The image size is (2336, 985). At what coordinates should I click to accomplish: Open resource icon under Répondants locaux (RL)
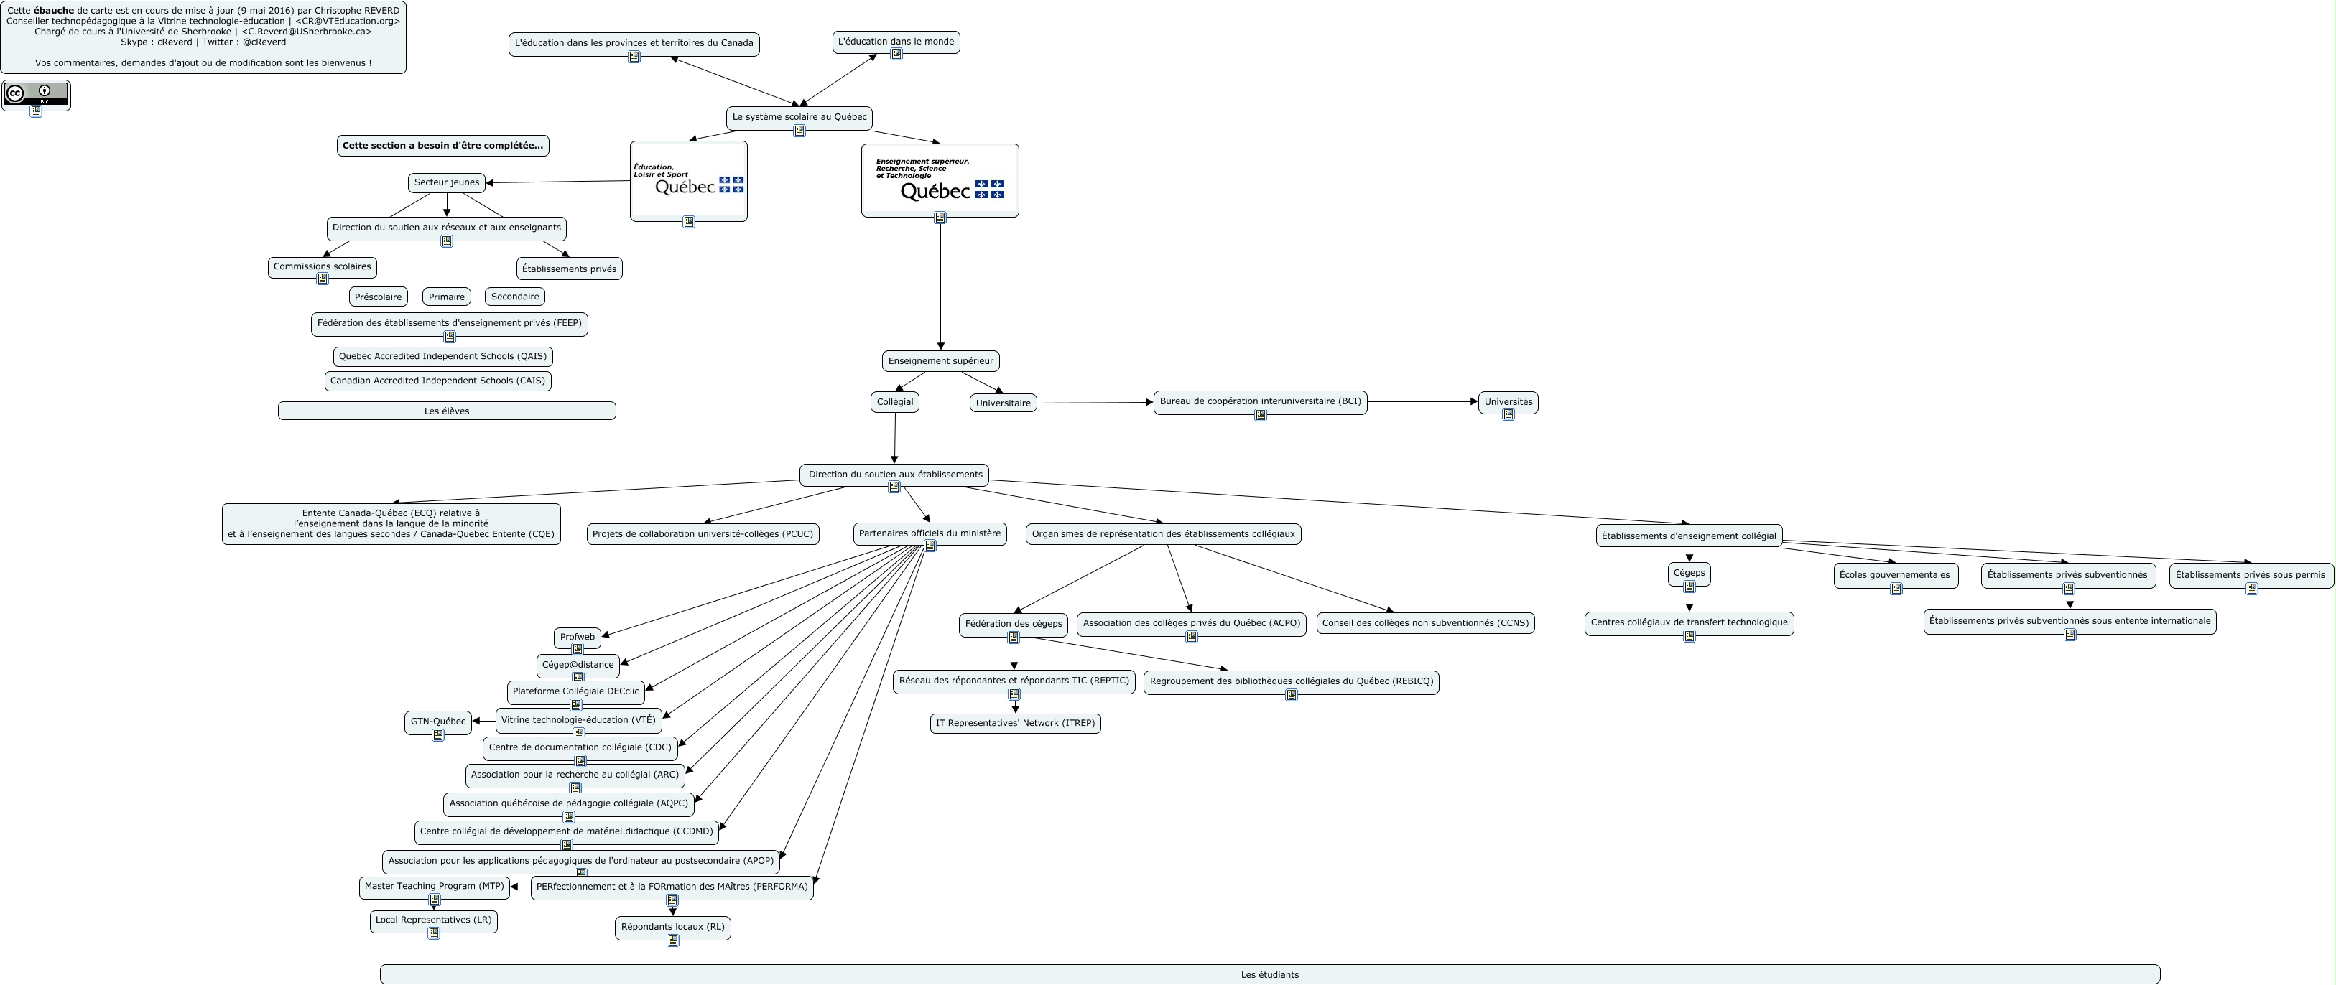(673, 940)
